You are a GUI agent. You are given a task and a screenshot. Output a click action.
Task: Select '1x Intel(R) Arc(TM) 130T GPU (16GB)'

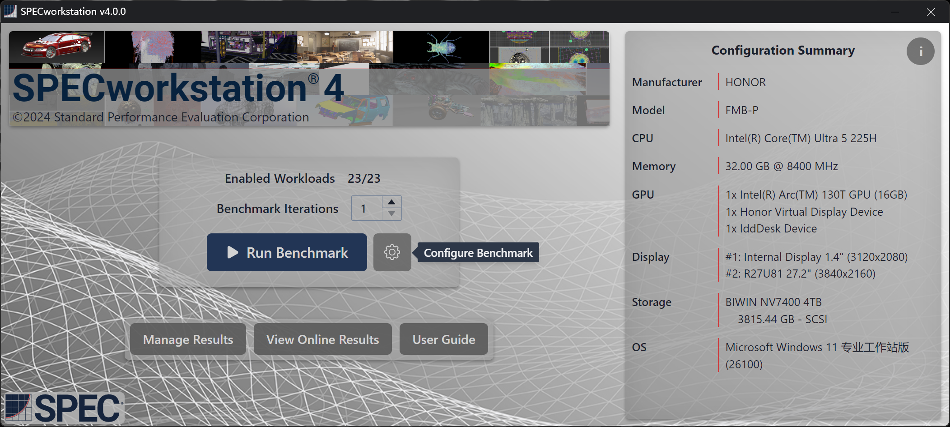(x=816, y=195)
